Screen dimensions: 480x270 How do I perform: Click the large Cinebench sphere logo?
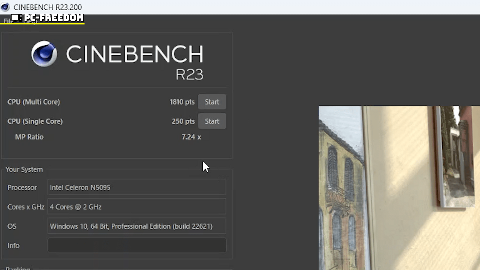click(x=44, y=54)
